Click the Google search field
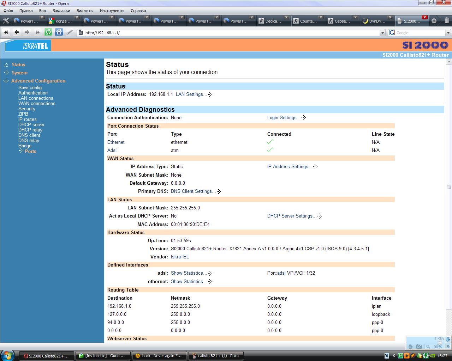The width and height of the screenshot is (452, 361). (x=420, y=33)
